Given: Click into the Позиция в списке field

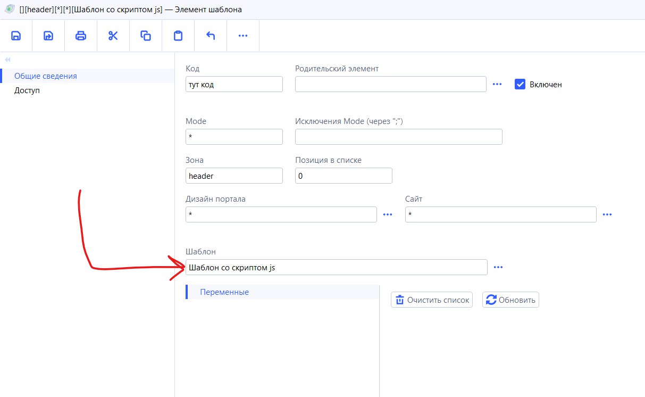Looking at the screenshot, I should pos(343,176).
